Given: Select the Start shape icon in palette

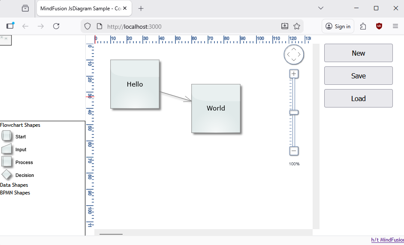Looking at the screenshot, I should click(x=6, y=136).
